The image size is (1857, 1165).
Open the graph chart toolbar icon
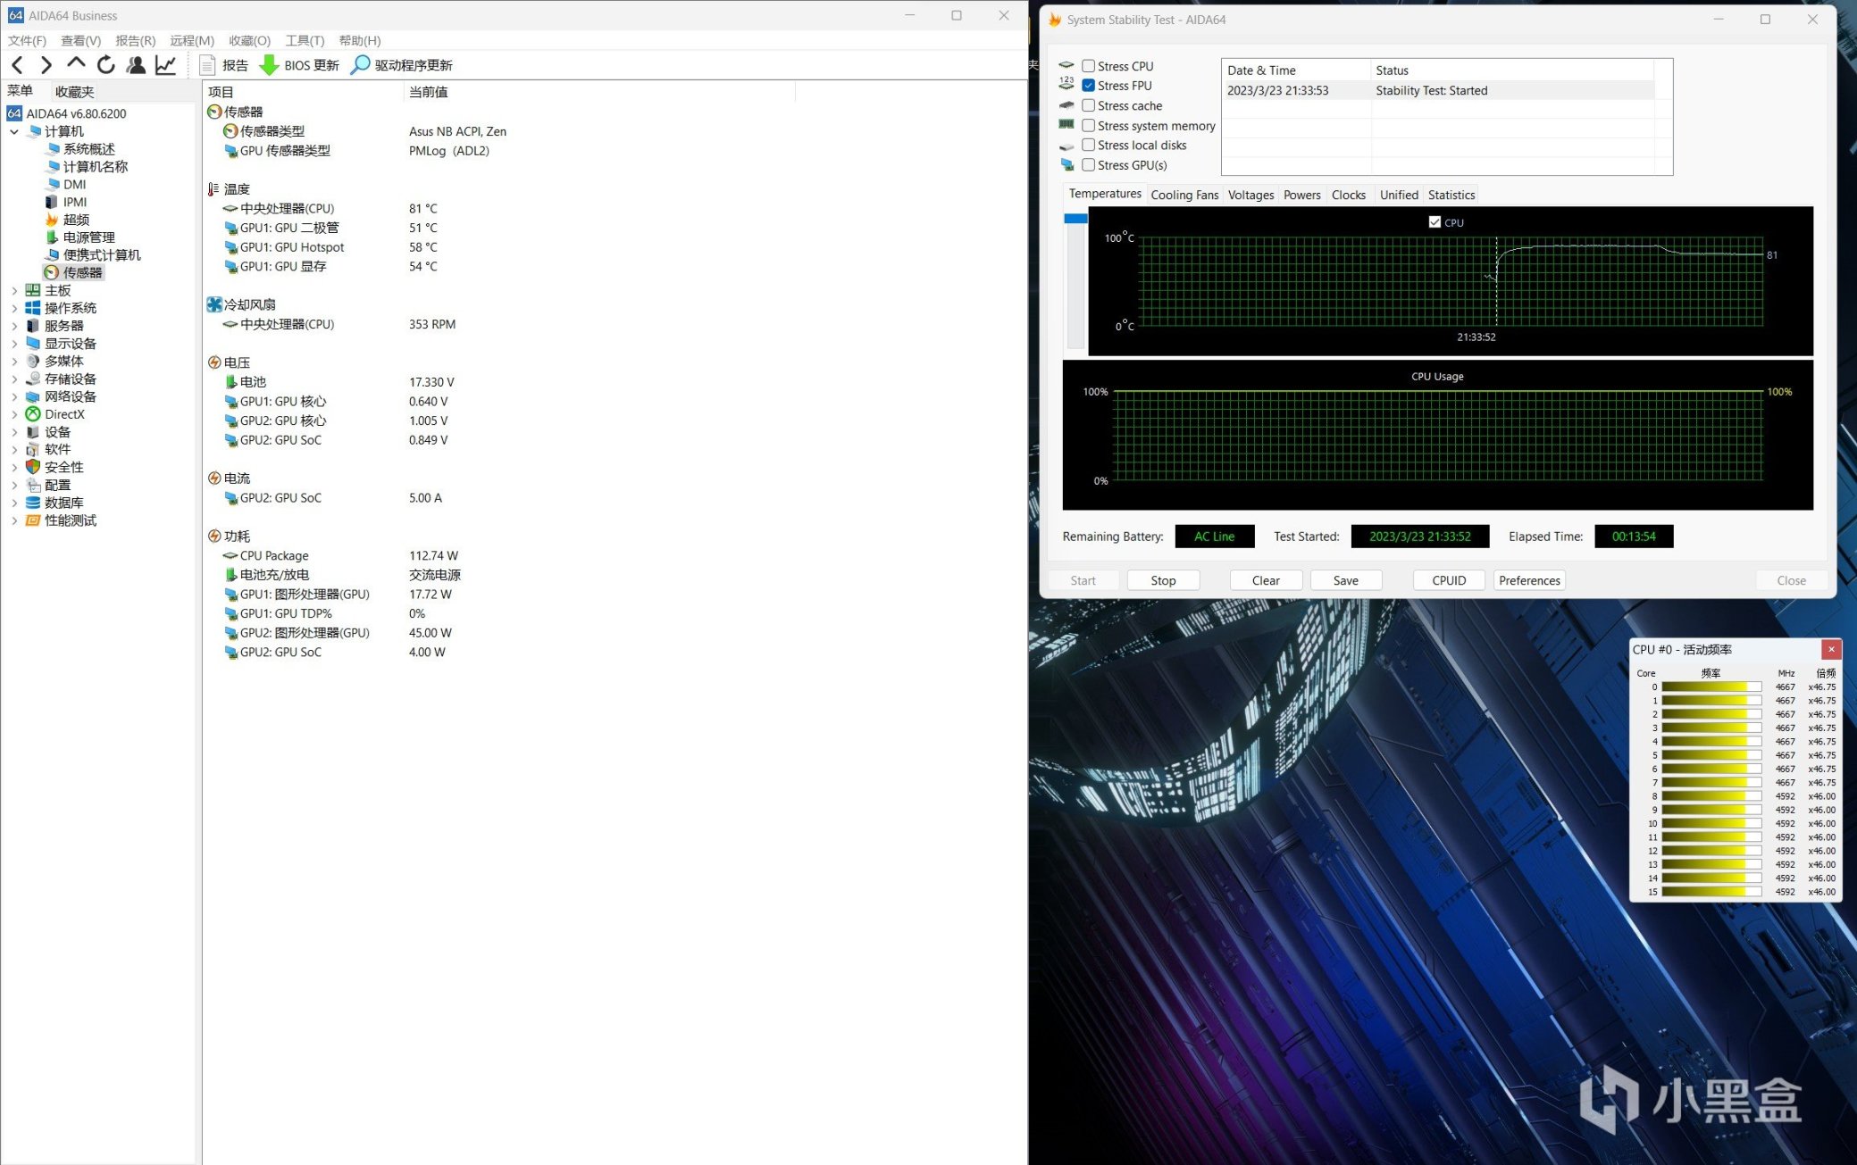[165, 64]
